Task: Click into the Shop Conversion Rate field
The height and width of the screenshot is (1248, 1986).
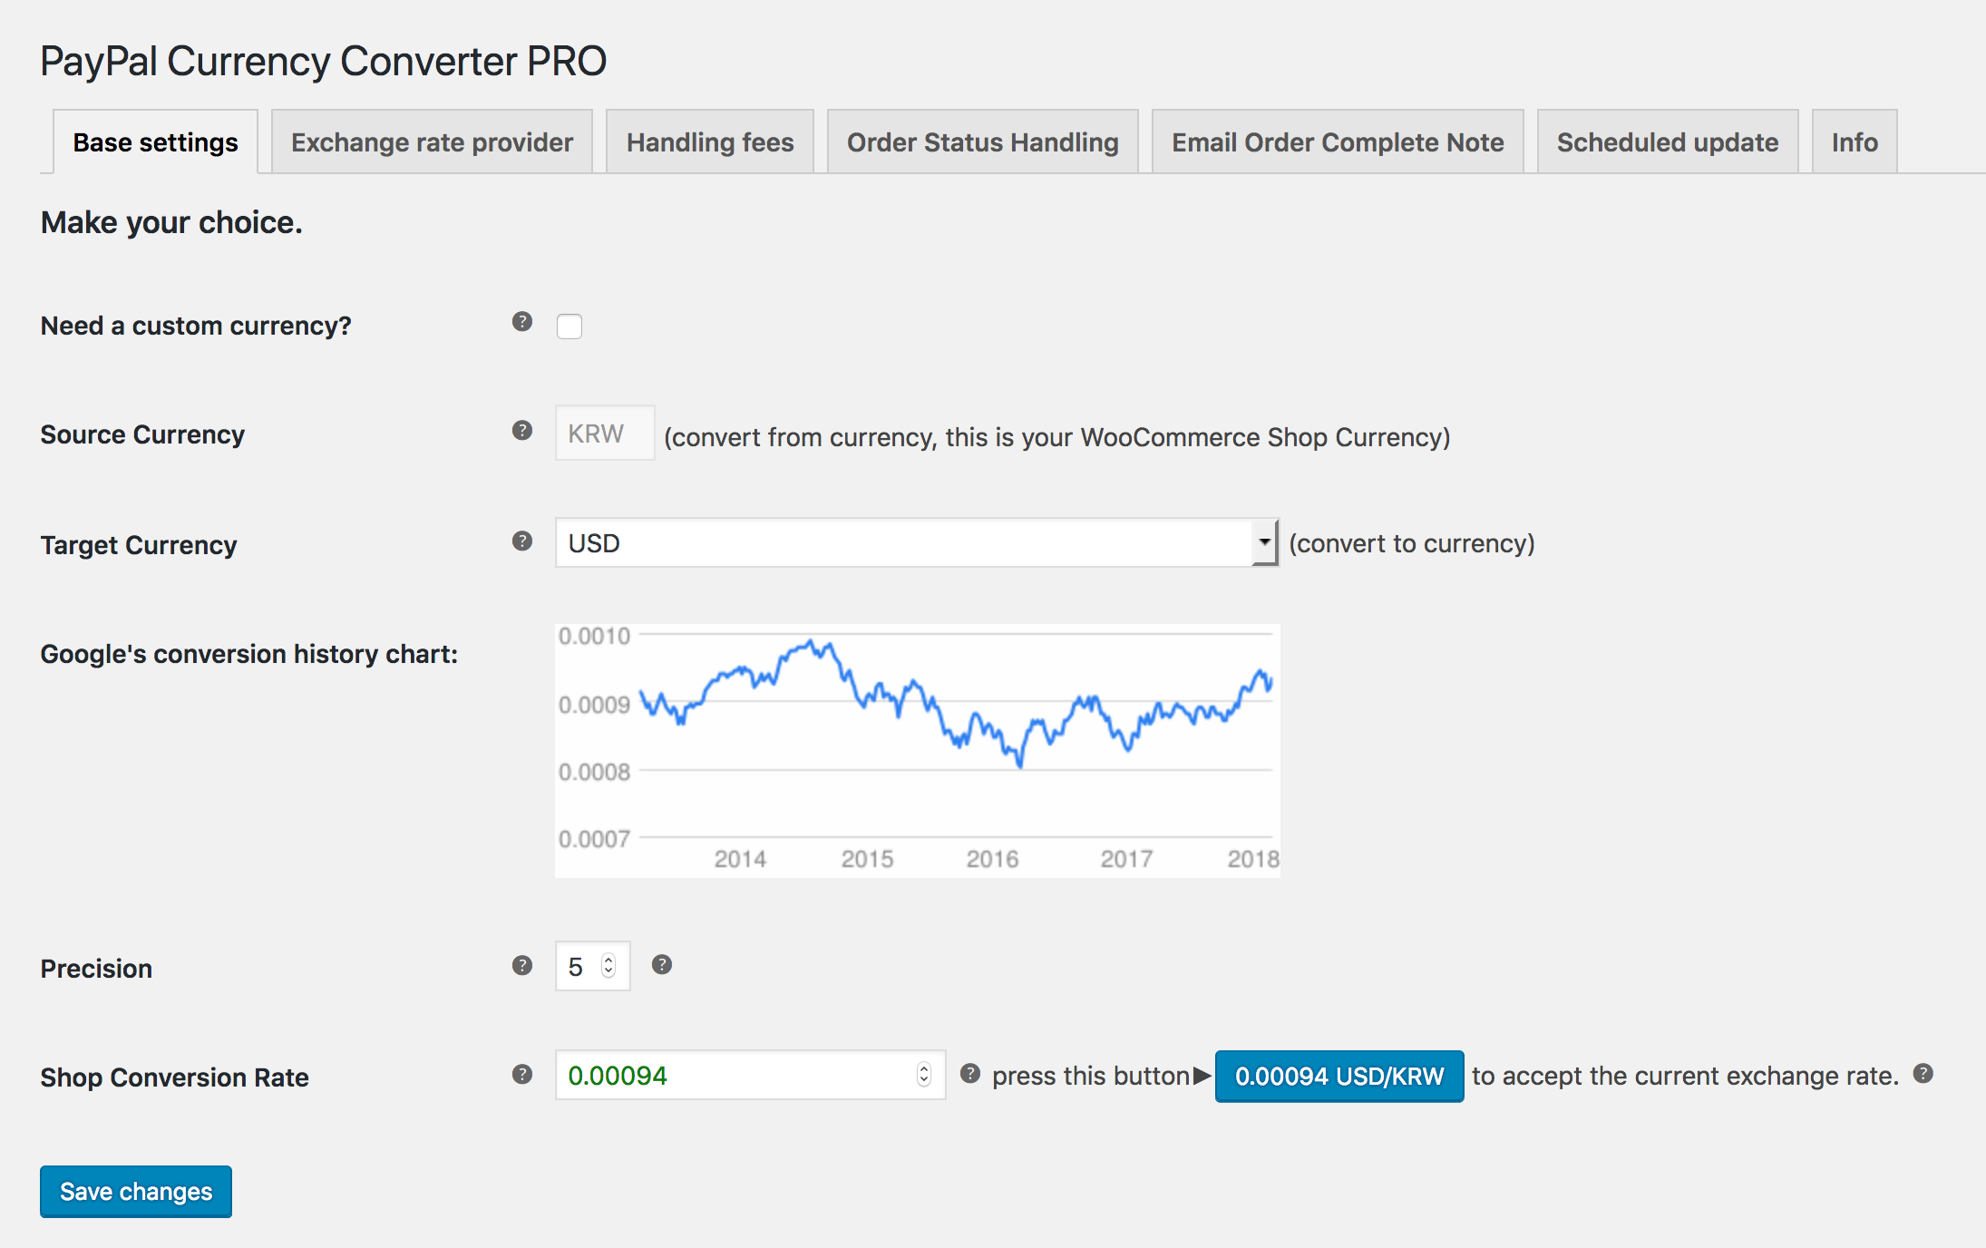Action: pos(735,1076)
